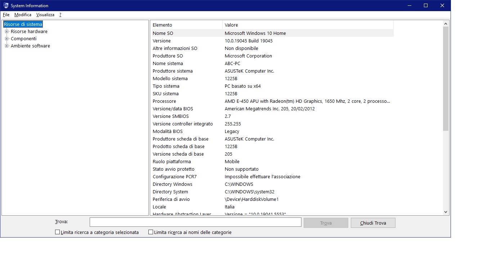Select the Configurazione PCR7 row

pos(272,176)
